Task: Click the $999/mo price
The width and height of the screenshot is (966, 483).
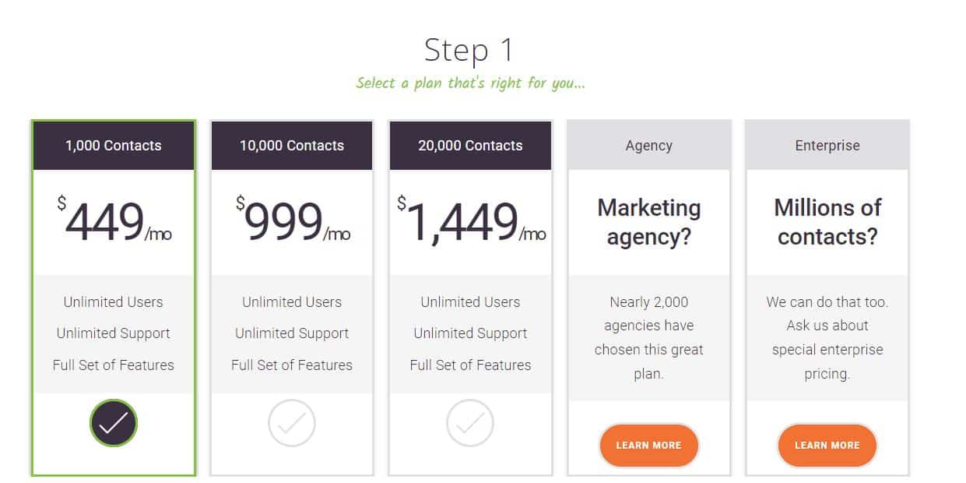Action: click(x=292, y=222)
